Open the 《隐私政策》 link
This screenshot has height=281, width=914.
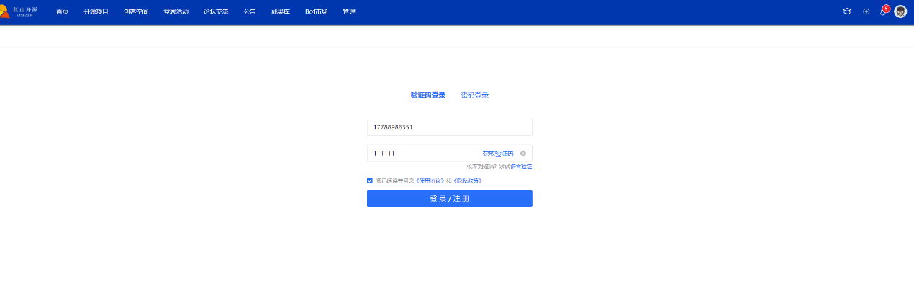pos(467,180)
